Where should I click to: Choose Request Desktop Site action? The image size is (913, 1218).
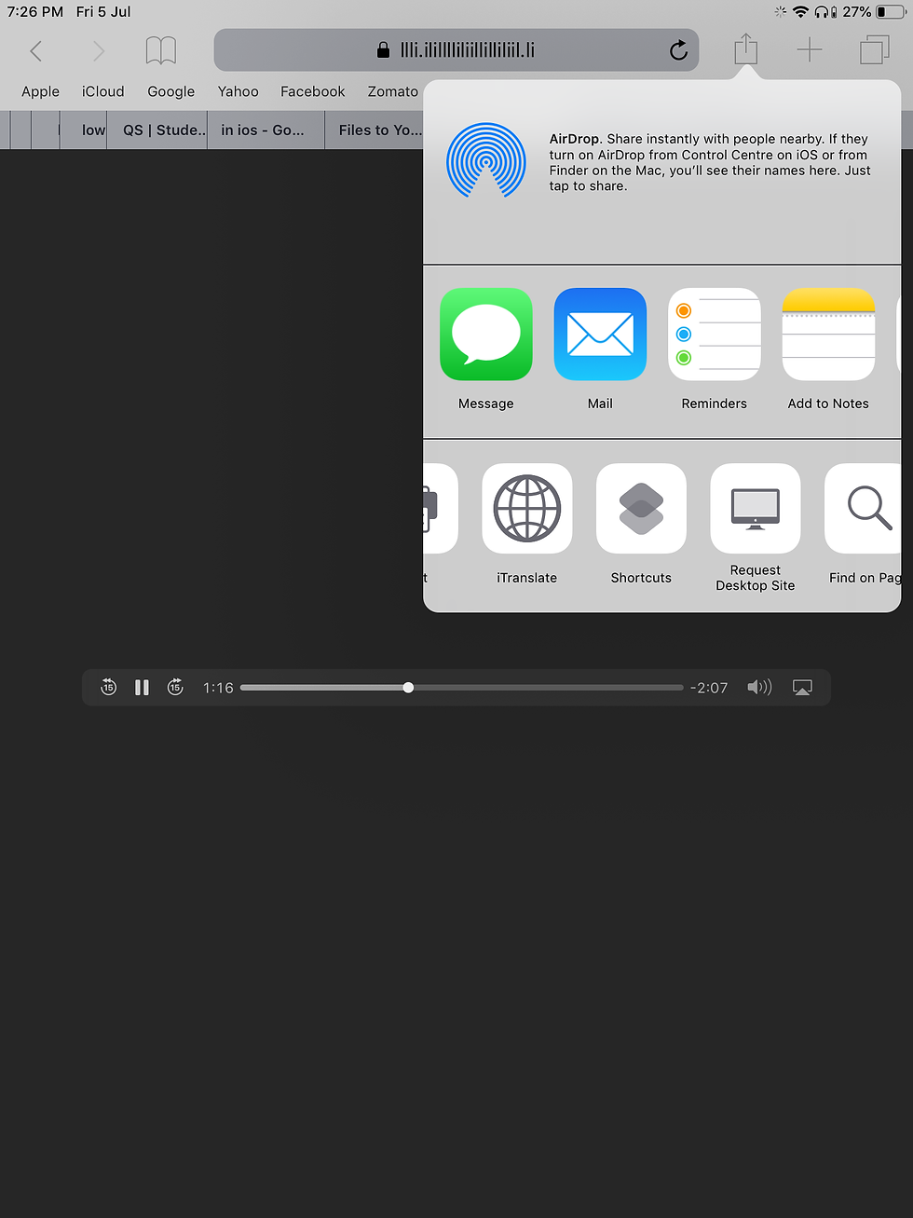(756, 509)
